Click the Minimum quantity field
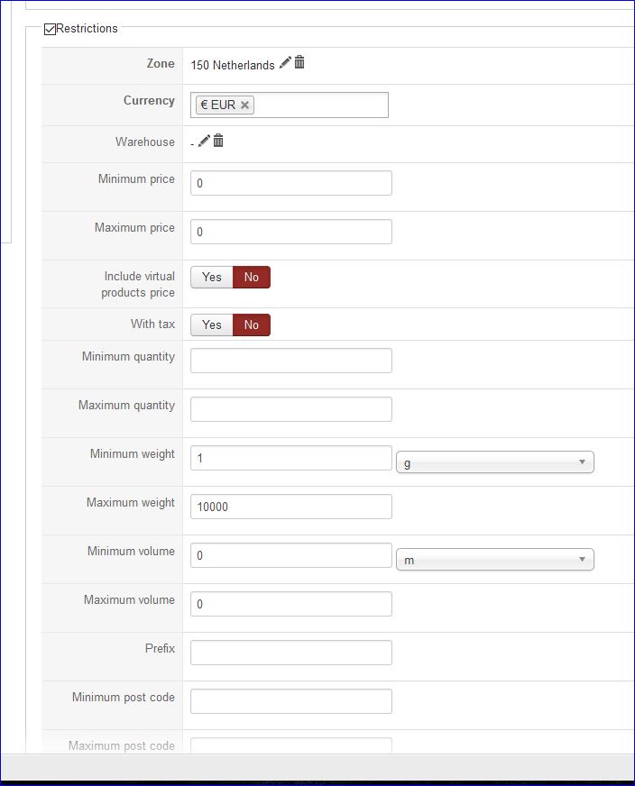This screenshot has height=786, width=635. click(291, 361)
